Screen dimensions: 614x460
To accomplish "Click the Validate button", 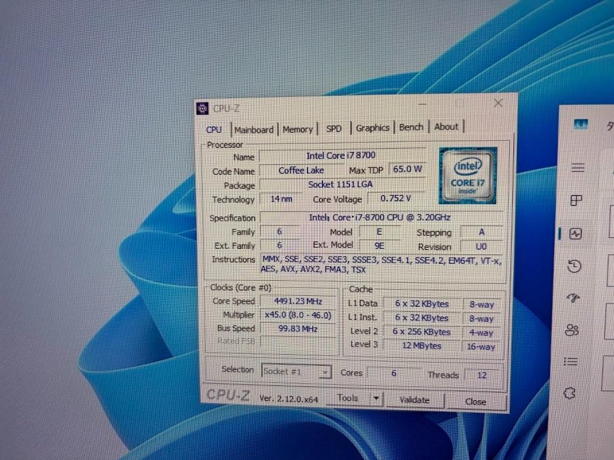I will pos(415,400).
